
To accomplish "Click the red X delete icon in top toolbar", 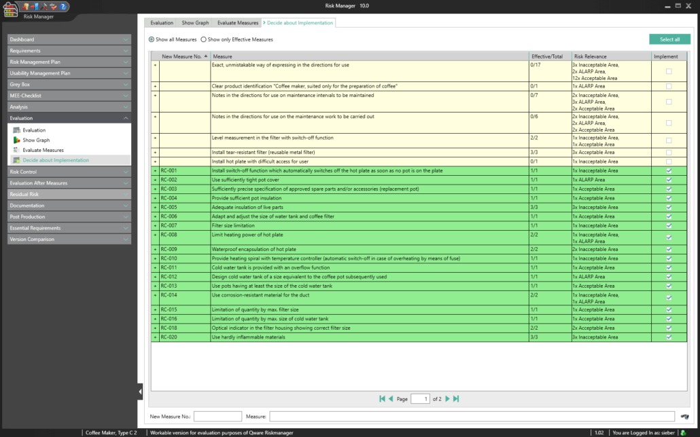I will pos(25,6).
